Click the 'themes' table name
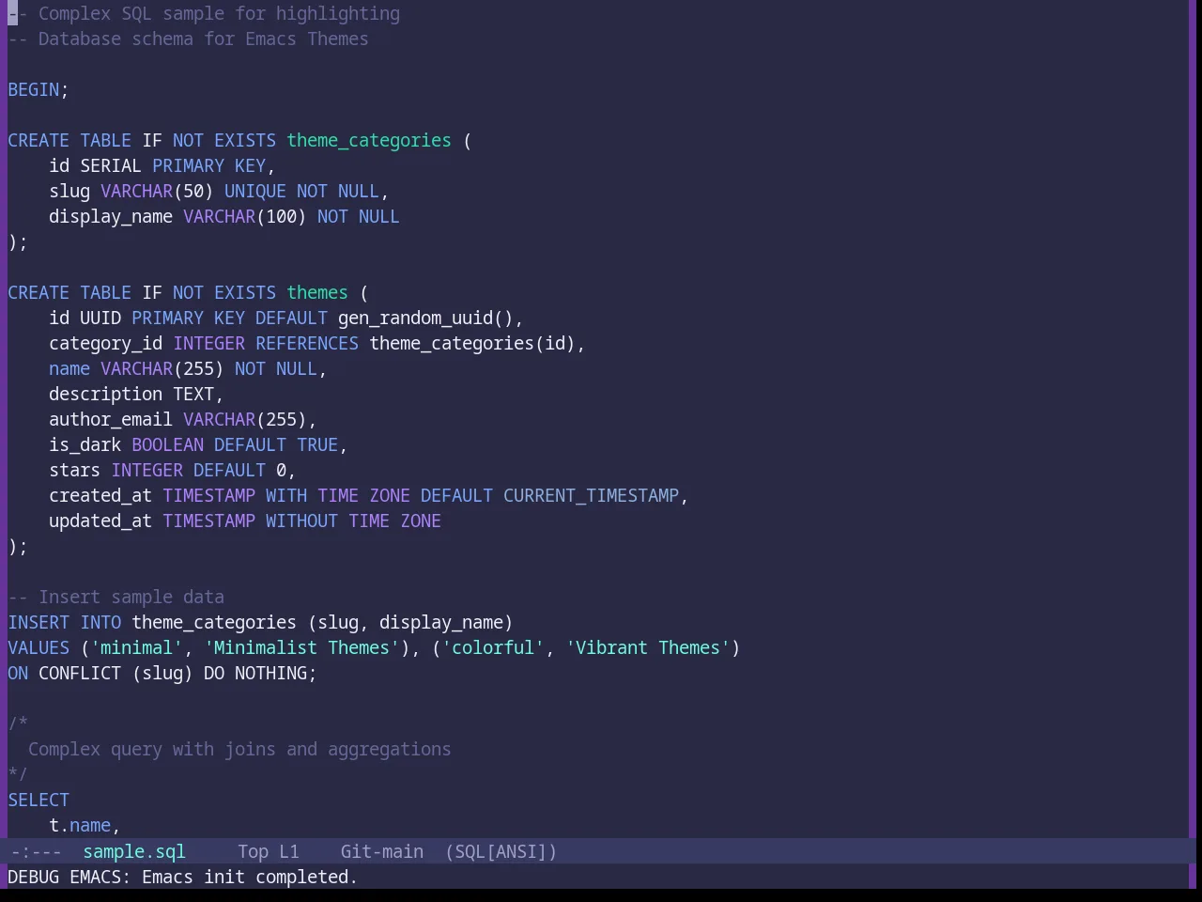The height and width of the screenshot is (902, 1202). tap(317, 292)
